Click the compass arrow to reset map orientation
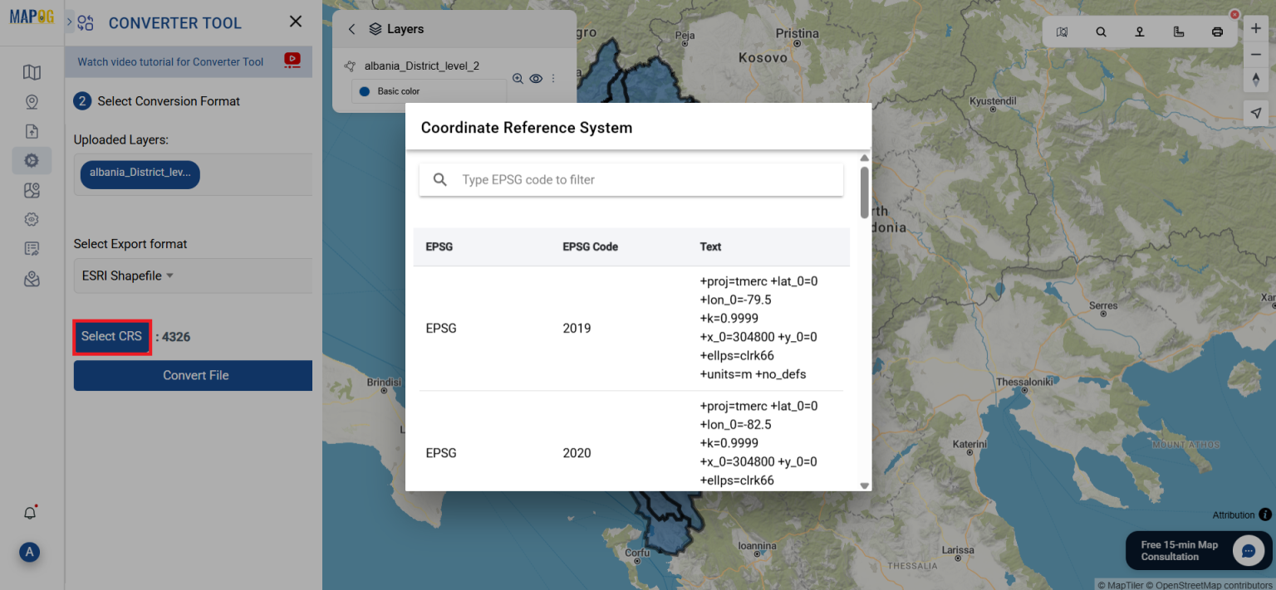Screen dimensions: 1276x590 tap(1256, 80)
